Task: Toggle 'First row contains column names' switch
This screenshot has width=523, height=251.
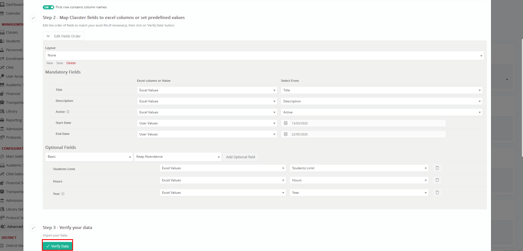Action: [48, 7]
